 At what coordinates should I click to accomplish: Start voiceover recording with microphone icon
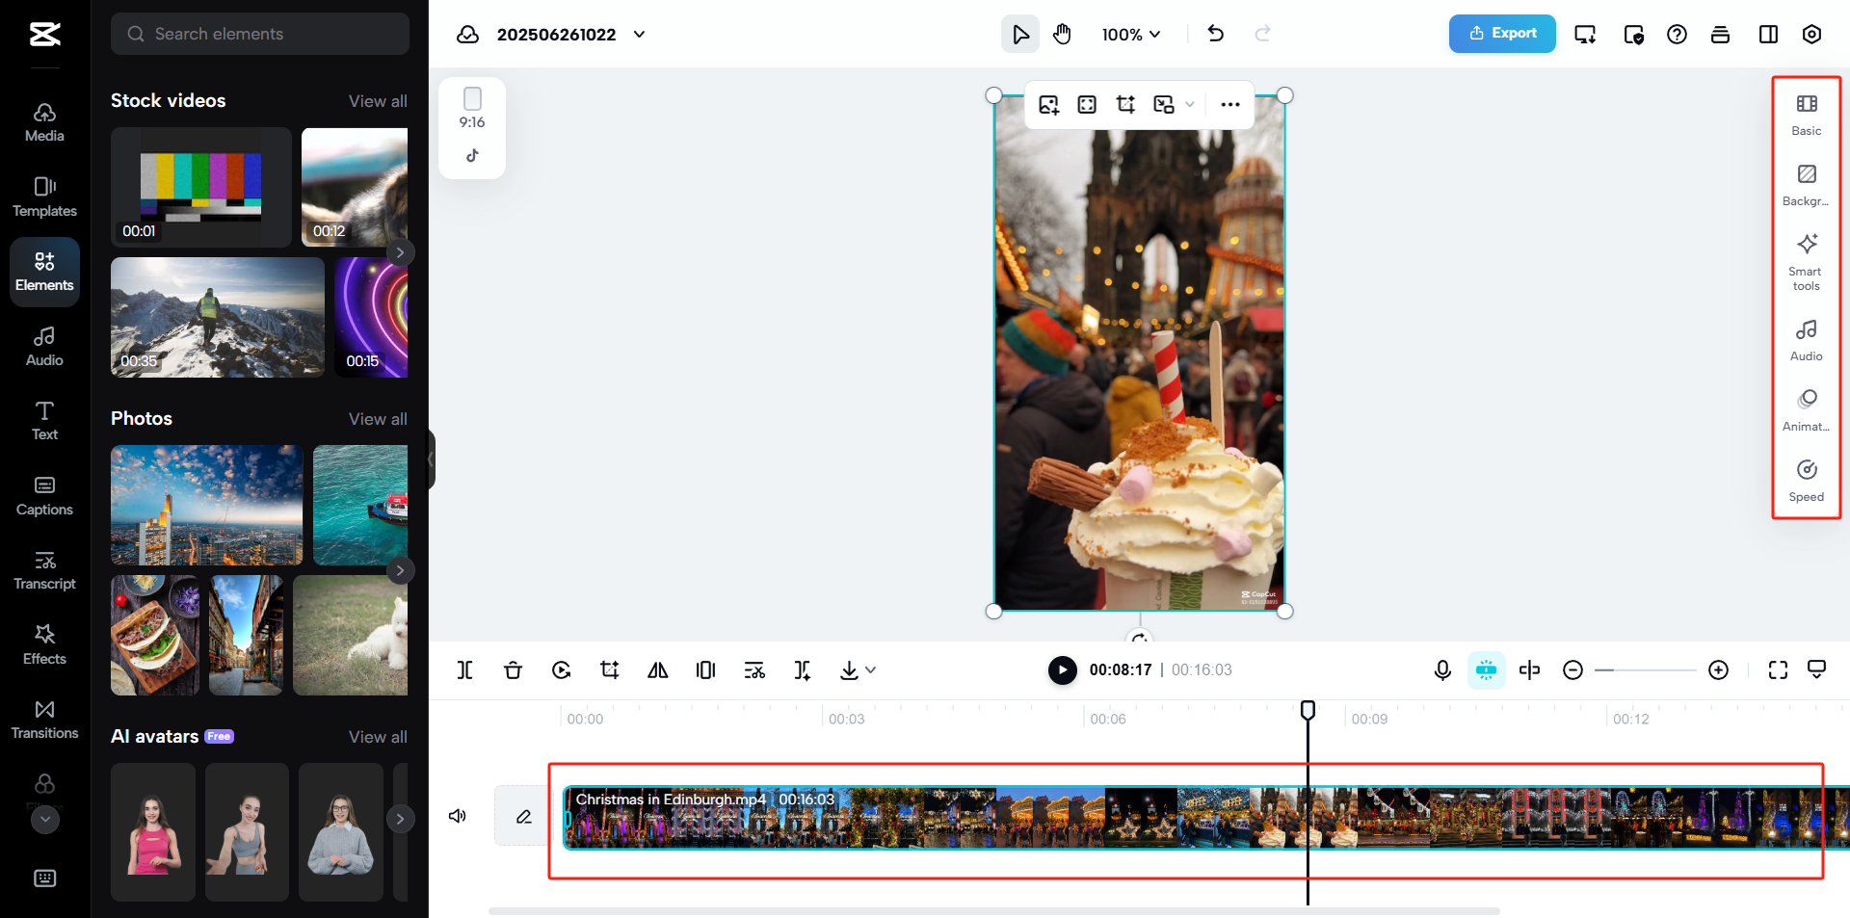point(1442,669)
